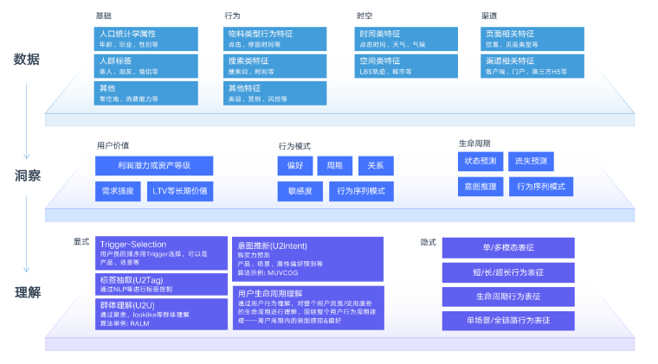
Task: Click the 数据 layer label
Action: [x=27, y=60]
